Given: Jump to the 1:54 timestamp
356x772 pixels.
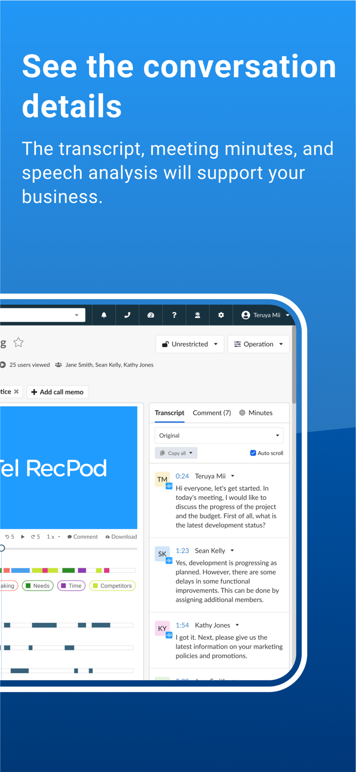Looking at the screenshot, I should (x=182, y=625).
